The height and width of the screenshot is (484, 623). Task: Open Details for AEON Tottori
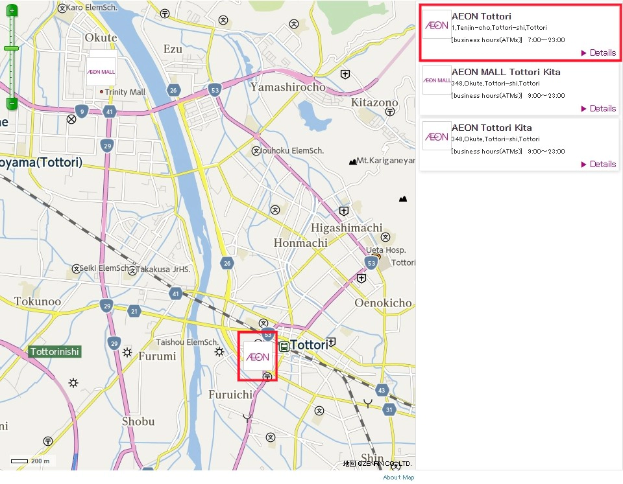(598, 52)
